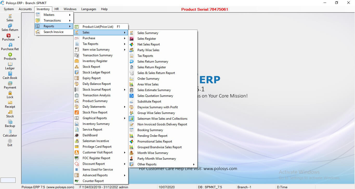Click the Area Wise Sales icon

point(132,84)
